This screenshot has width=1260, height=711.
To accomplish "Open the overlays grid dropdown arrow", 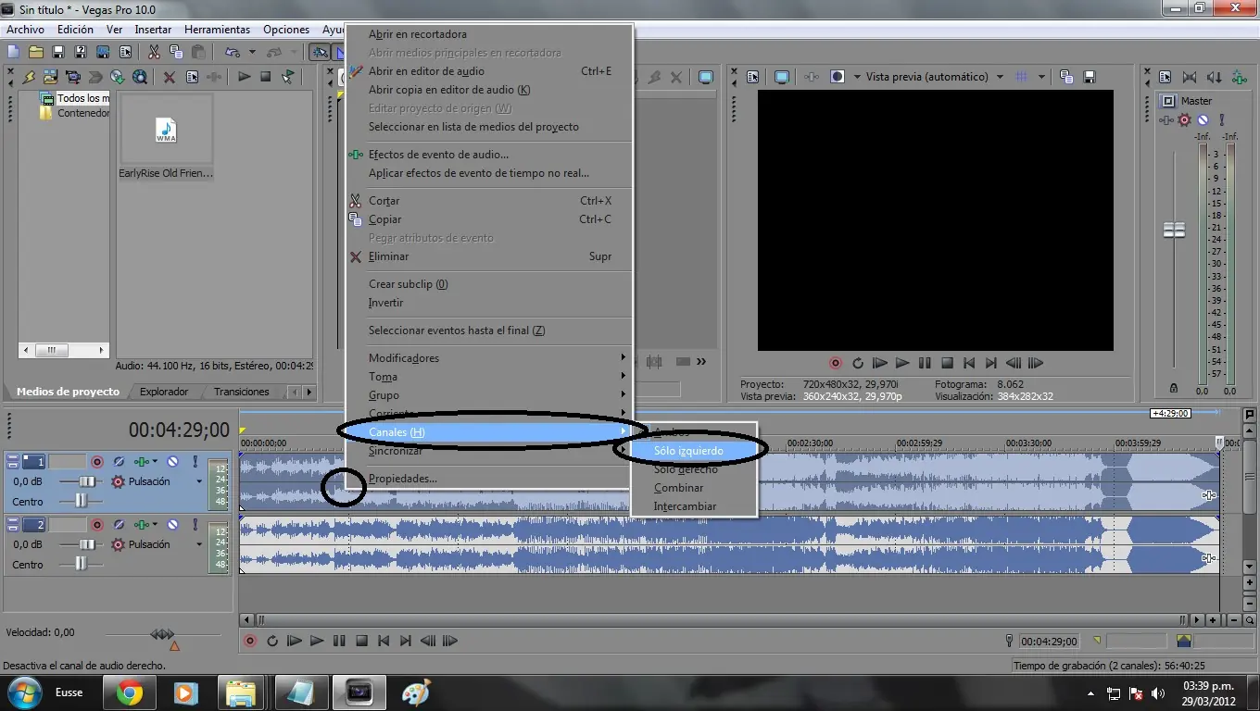I will (x=1042, y=77).
